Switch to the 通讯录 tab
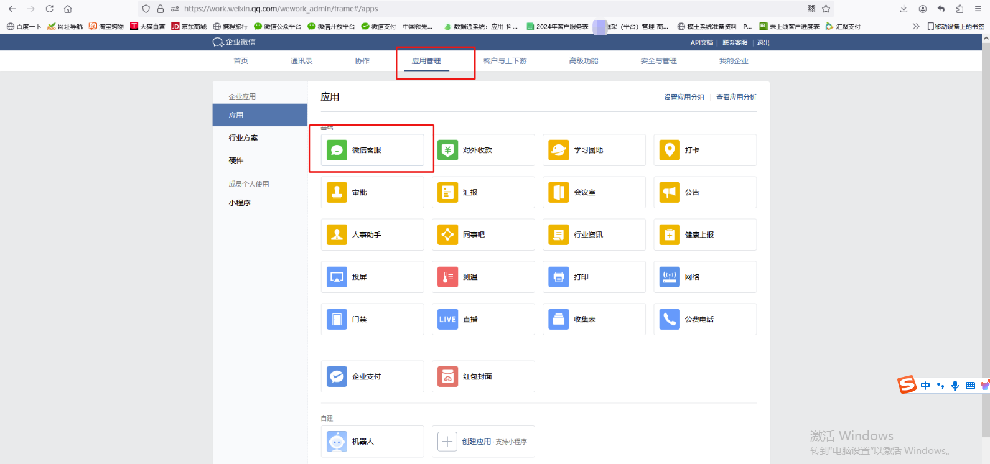 301,61
